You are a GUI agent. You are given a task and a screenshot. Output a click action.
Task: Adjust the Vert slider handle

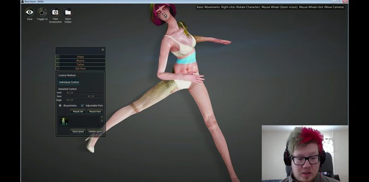point(70,93)
